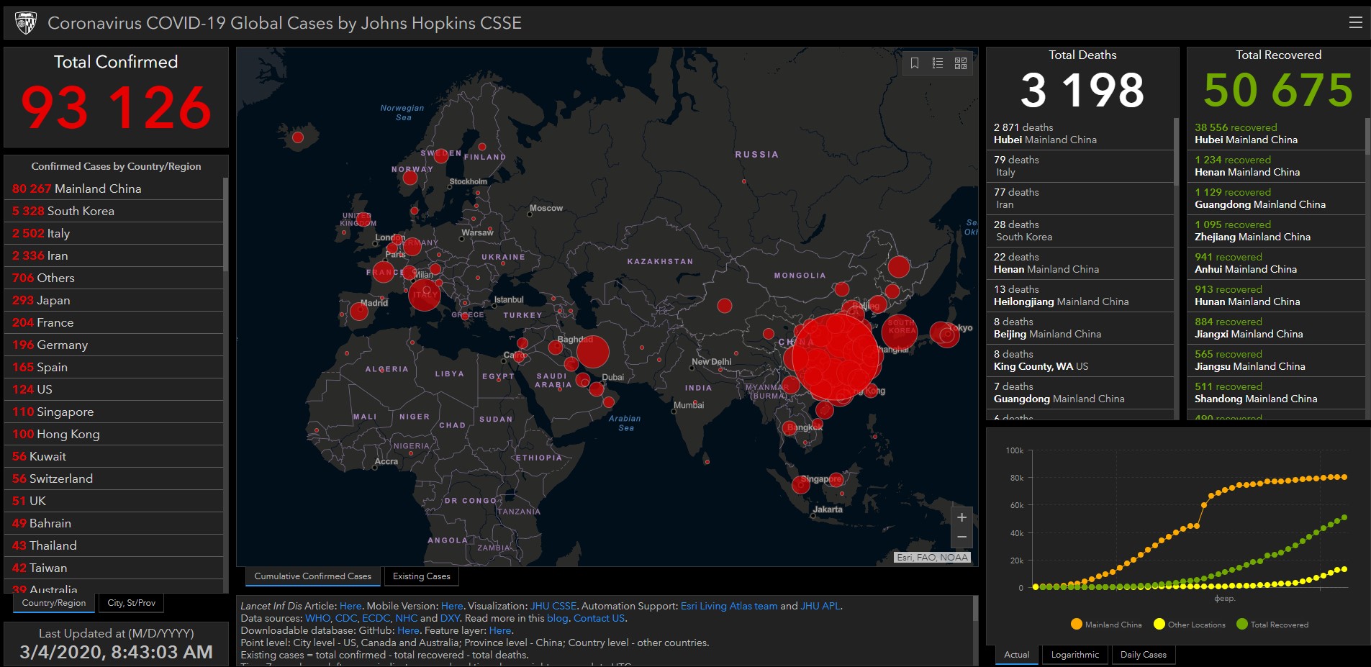Zoom out the map with minus button

[x=961, y=537]
